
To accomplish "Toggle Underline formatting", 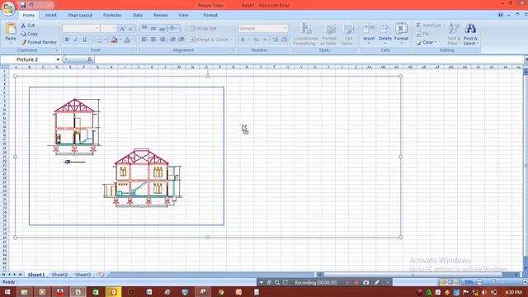I will coord(85,40).
